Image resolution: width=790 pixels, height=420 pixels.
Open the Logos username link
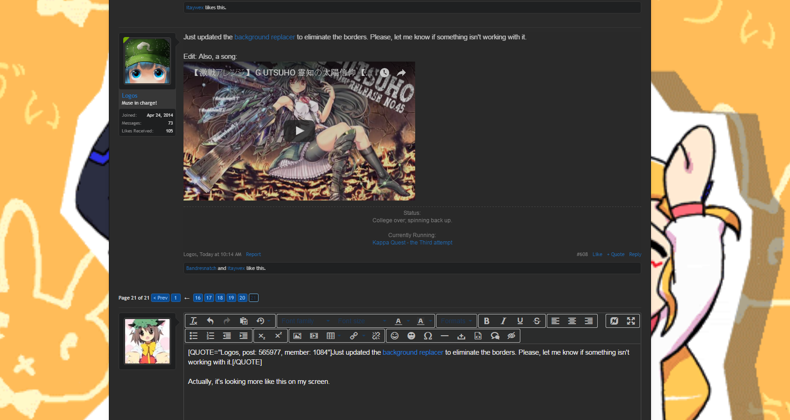130,95
